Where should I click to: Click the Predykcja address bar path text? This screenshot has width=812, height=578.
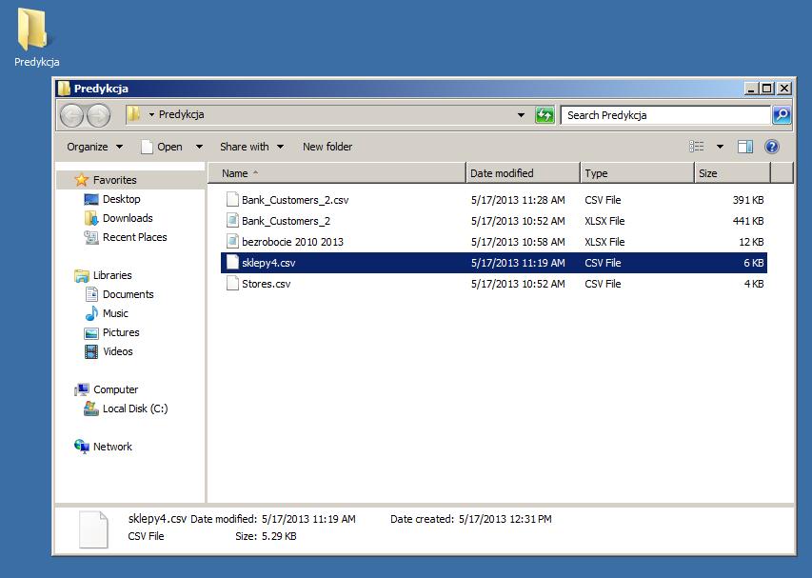pyautogui.click(x=181, y=114)
